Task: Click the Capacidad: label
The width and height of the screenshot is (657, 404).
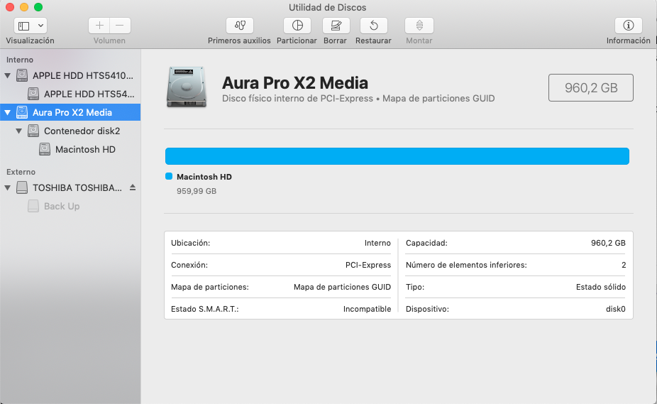Action: (426, 244)
